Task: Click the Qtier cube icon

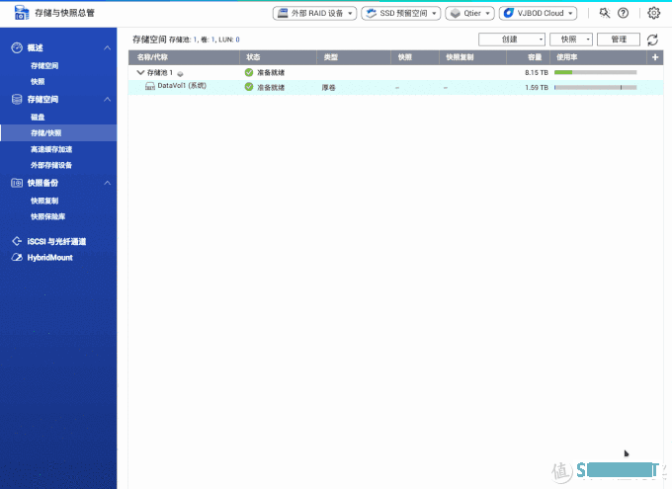Action: [456, 13]
